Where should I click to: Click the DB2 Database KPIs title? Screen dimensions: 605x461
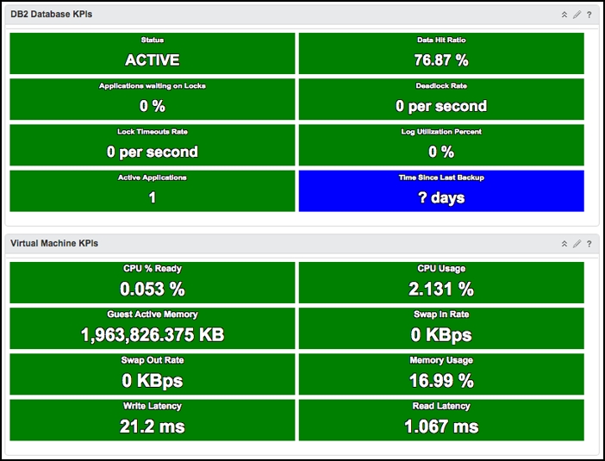(52, 15)
